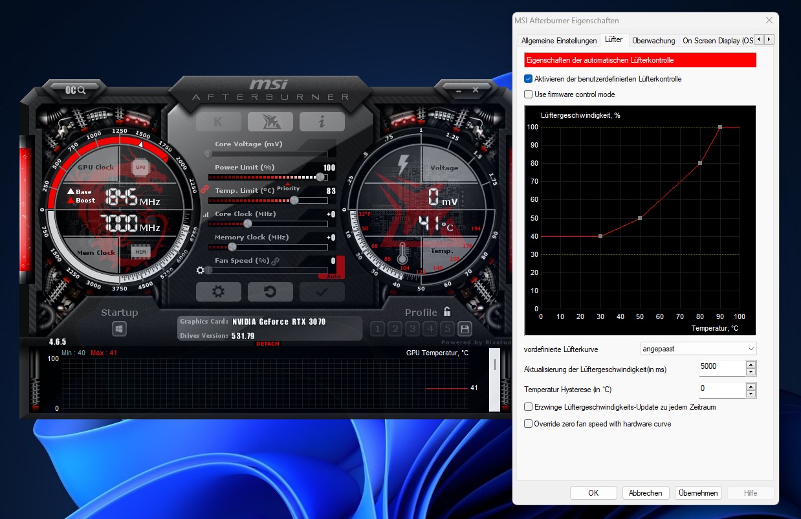This screenshot has height=519, width=801.
Task: Click the fan gear icon beside fan slider
Action: click(201, 271)
